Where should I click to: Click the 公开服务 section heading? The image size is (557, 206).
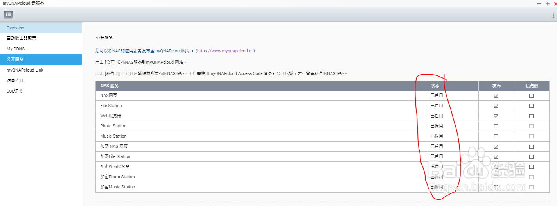(x=104, y=38)
